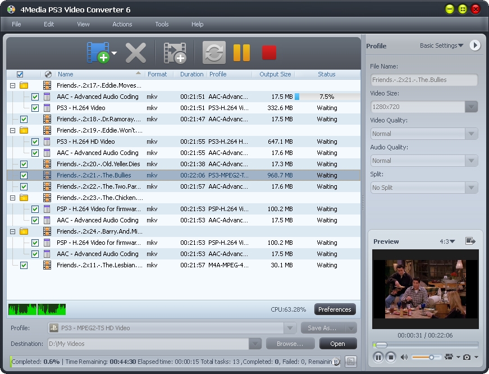
Task: Click the Open destination button
Action: pos(338,344)
